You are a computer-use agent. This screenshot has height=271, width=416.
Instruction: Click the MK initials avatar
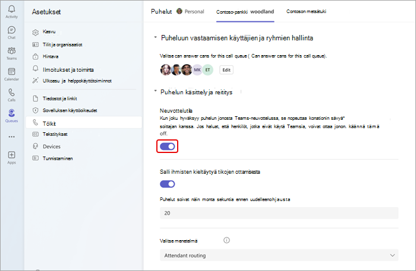tap(197, 70)
